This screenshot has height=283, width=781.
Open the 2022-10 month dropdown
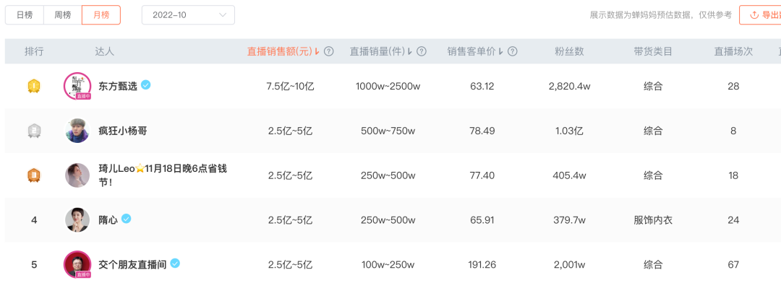(188, 15)
